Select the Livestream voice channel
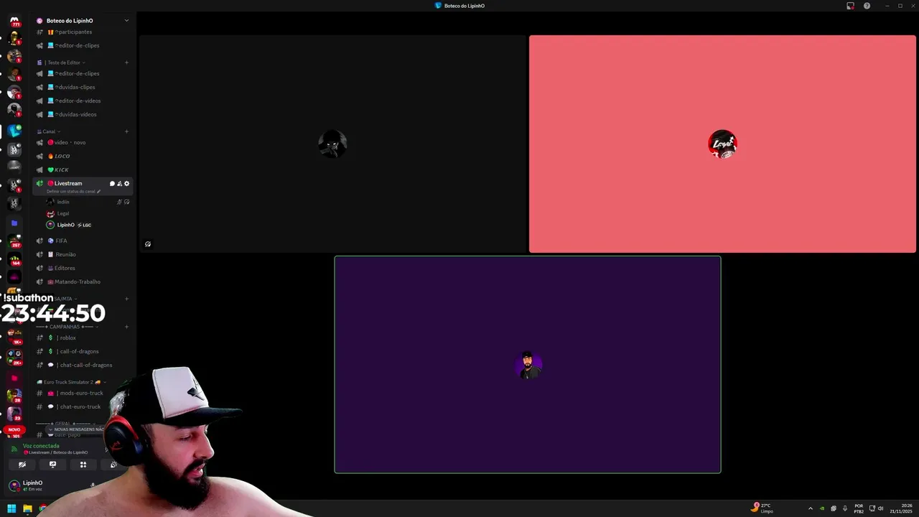The height and width of the screenshot is (517, 919). click(x=68, y=183)
